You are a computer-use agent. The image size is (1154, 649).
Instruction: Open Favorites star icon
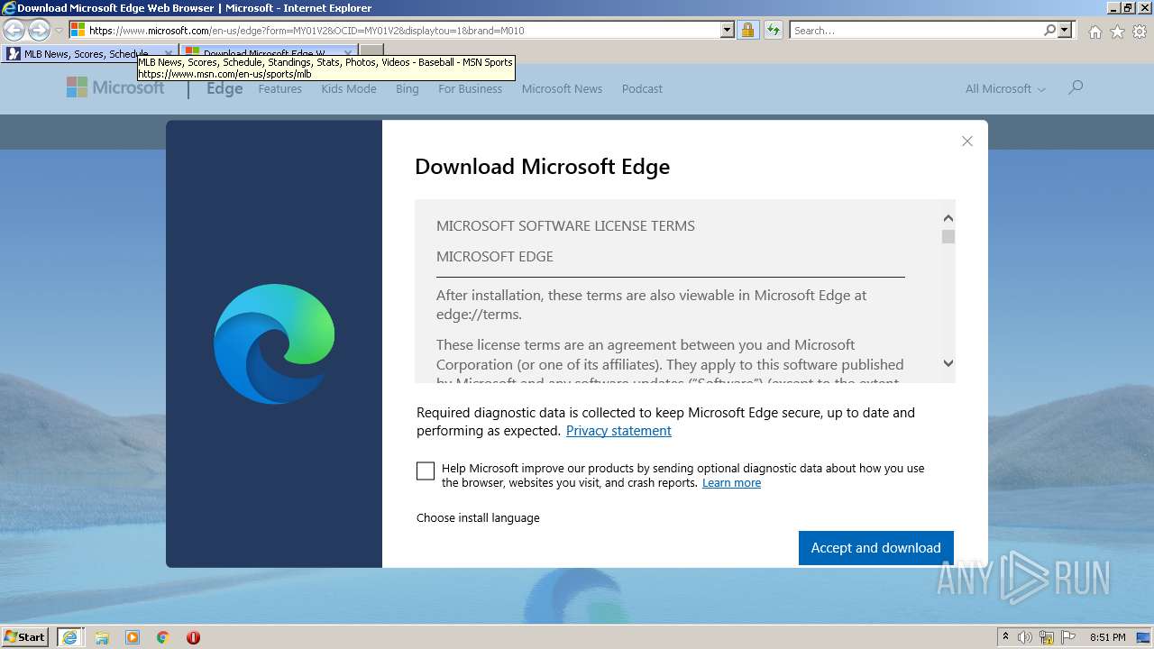(1117, 32)
